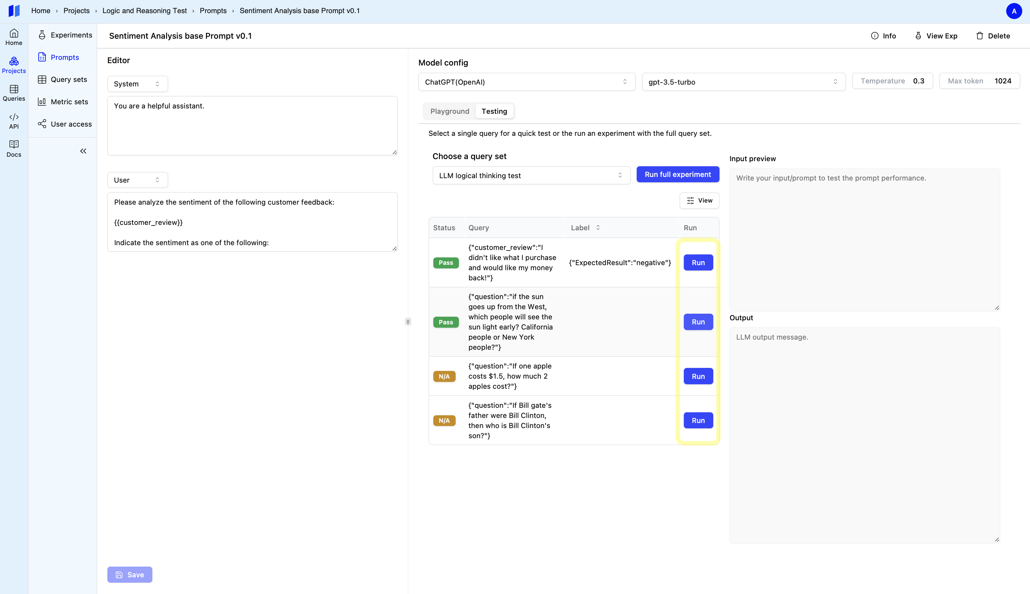Viewport: 1030px width, 594px height.
Task: Expand the LLM logical thinking test dropdown
Action: point(531,175)
